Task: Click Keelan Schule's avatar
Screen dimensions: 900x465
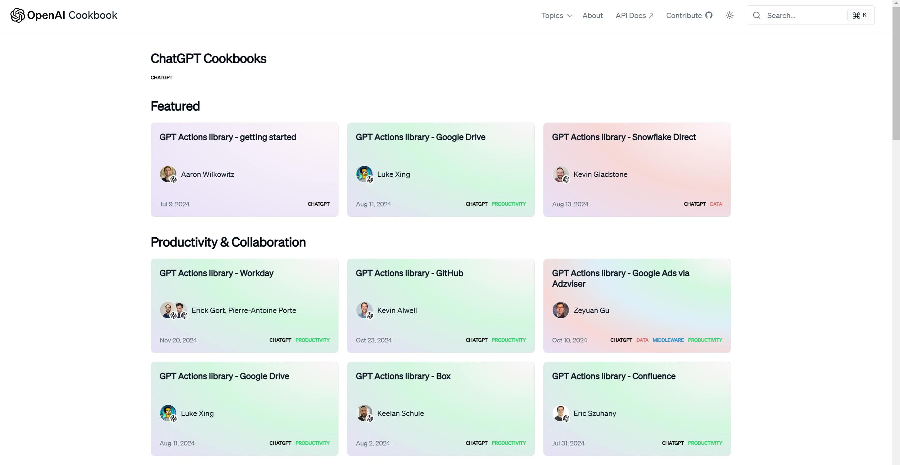Action: pos(364,413)
